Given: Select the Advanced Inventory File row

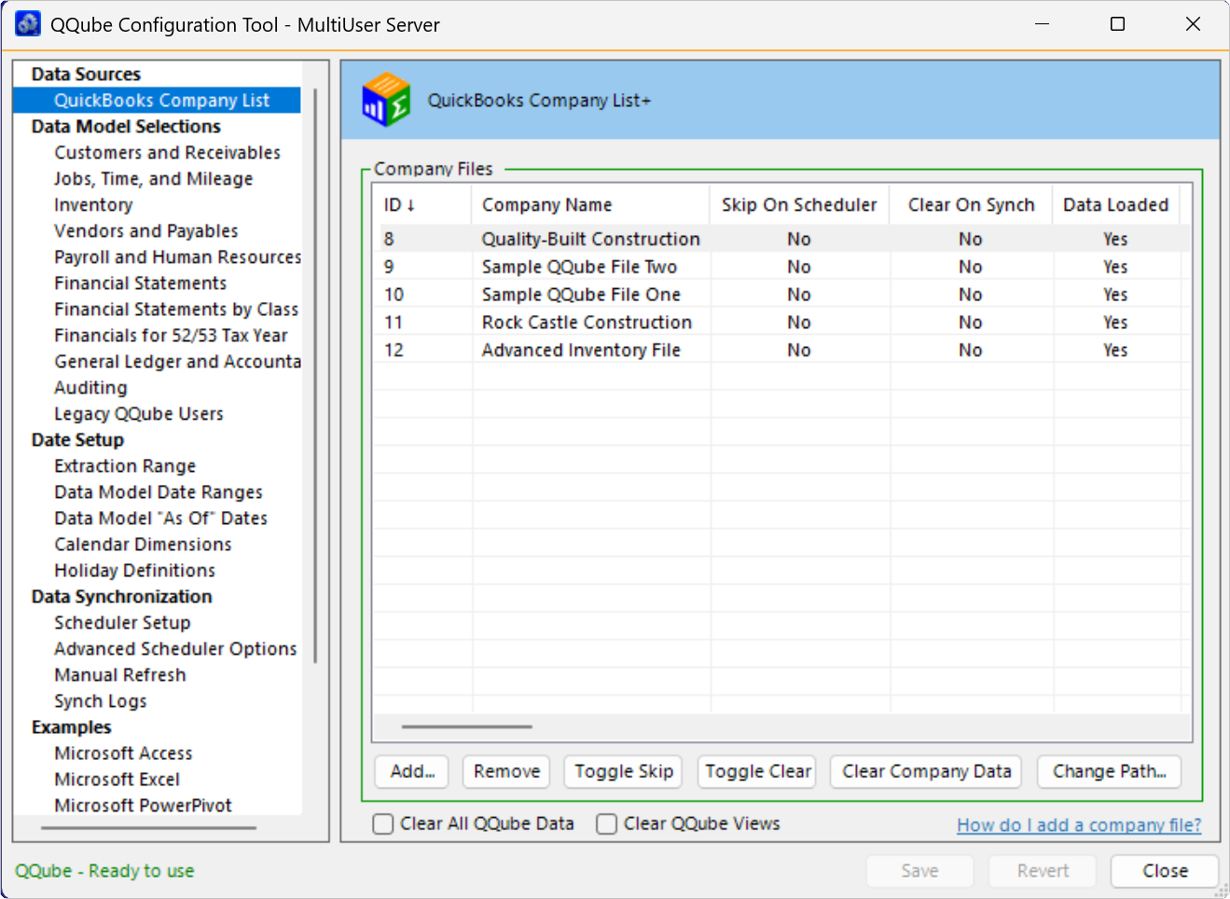Looking at the screenshot, I should (x=781, y=350).
